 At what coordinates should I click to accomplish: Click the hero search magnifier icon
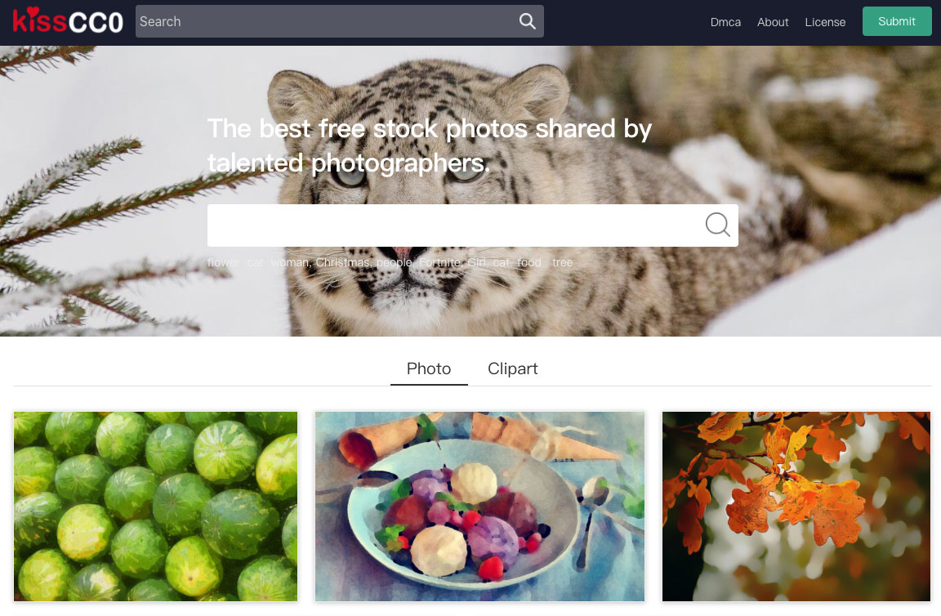pos(717,225)
